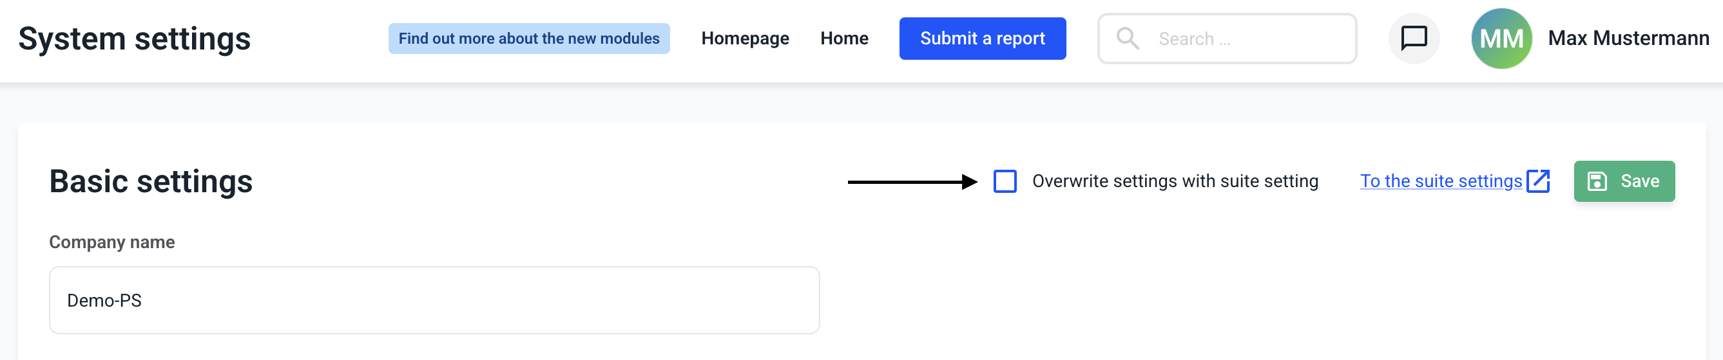1723x360 pixels.
Task: Click the black arrow pointing to the checkbox
Action: [912, 182]
